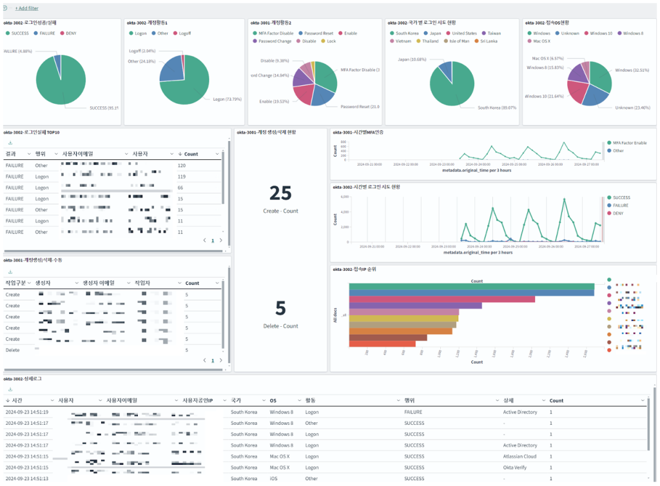This screenshot has height=486, width=660.
Task: Open the 생성자 이메일 column dropdown chevron
Action: pyautogui.click(x=129, y=283)
